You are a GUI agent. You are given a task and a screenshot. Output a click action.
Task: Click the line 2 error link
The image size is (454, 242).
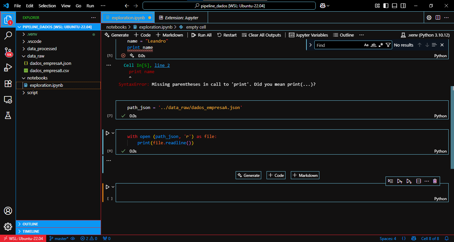162,65
